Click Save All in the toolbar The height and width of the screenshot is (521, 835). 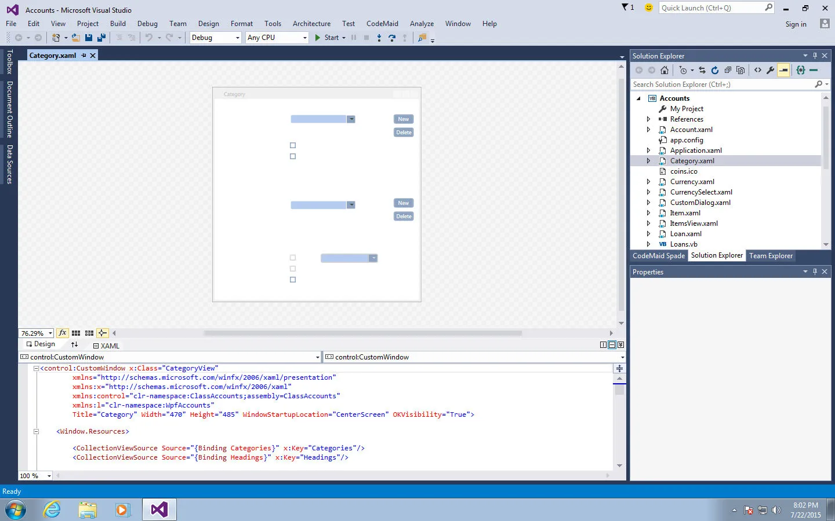point(101,38)
